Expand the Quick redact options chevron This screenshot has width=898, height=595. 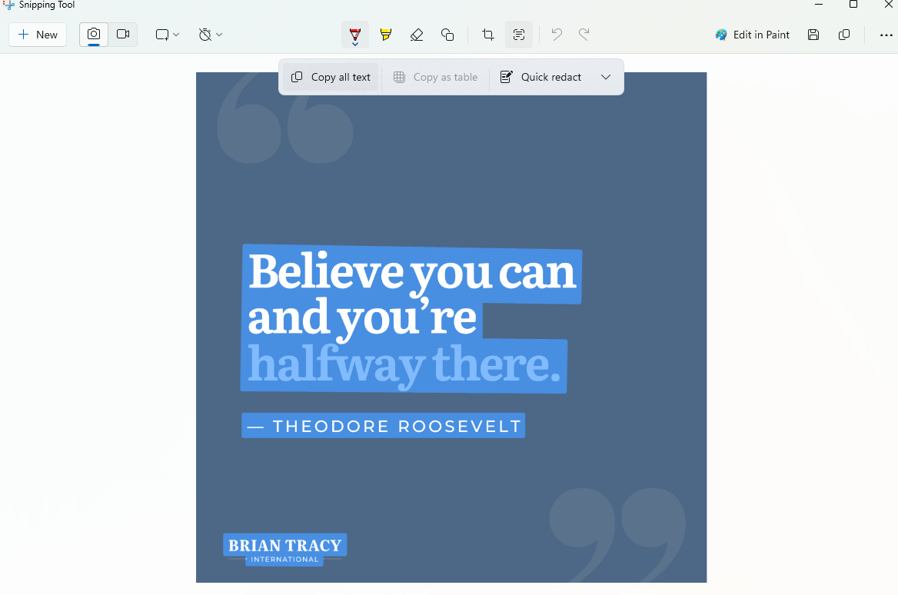tap(606, 77)
